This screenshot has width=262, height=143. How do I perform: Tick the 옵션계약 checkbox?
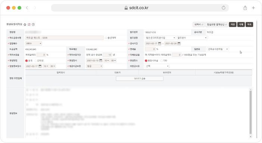[x=106, y=38]
